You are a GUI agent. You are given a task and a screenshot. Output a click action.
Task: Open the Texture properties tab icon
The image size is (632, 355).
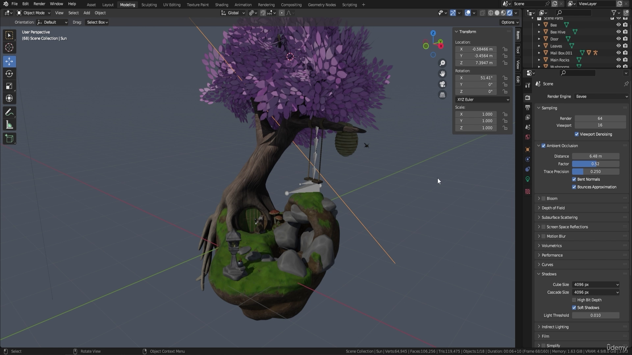pyautogui.click(x=528, y=192)
